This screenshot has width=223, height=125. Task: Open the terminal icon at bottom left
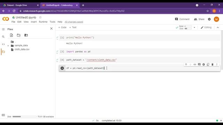3,115
